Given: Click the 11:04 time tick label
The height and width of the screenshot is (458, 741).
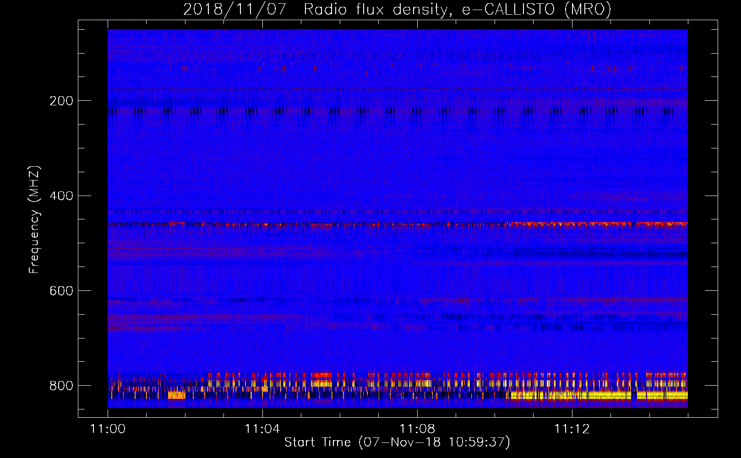Looking at the screenshot, I should pos(262,429).
